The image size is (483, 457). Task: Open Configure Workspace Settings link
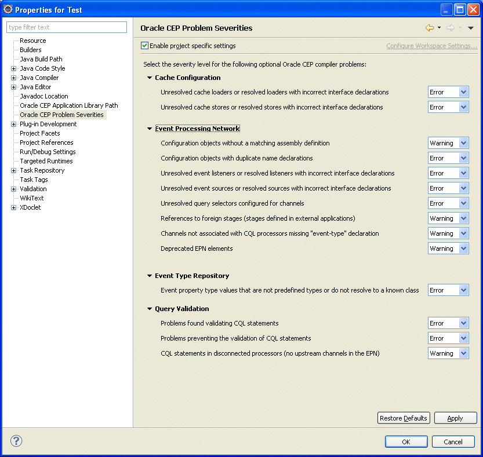point(431,46)
